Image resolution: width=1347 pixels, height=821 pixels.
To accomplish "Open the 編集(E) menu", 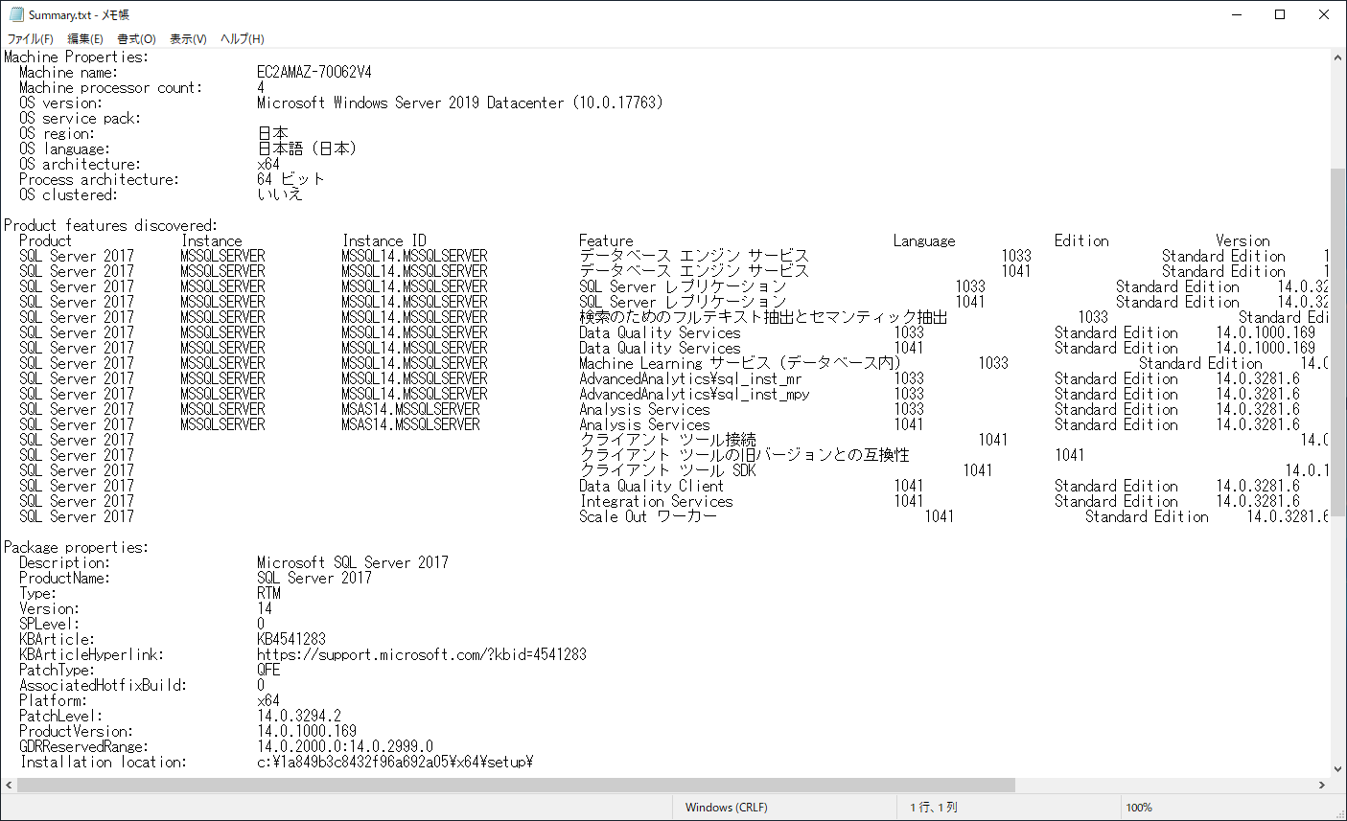I will pyautogui.click(x=84, y=38).
